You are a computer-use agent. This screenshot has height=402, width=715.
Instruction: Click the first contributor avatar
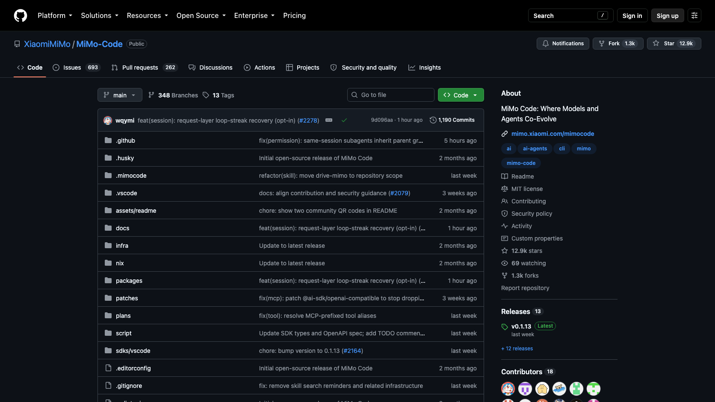[508, 389]
